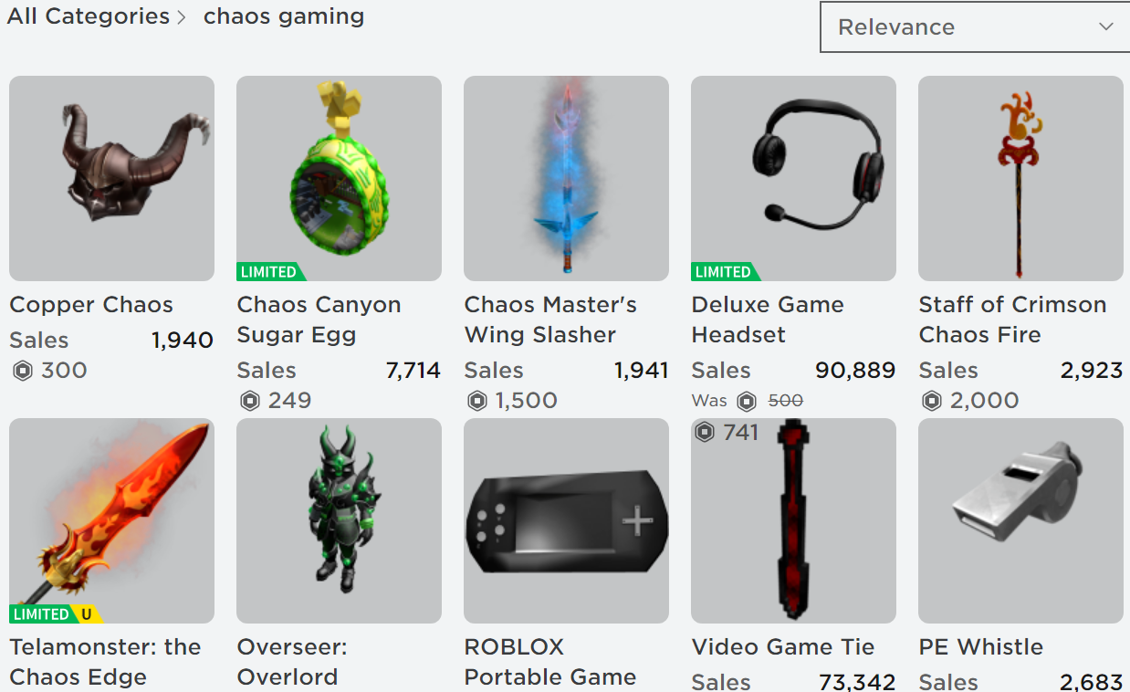Open the Telamonster flaming sword thumbnail

[x=111, y=520]
